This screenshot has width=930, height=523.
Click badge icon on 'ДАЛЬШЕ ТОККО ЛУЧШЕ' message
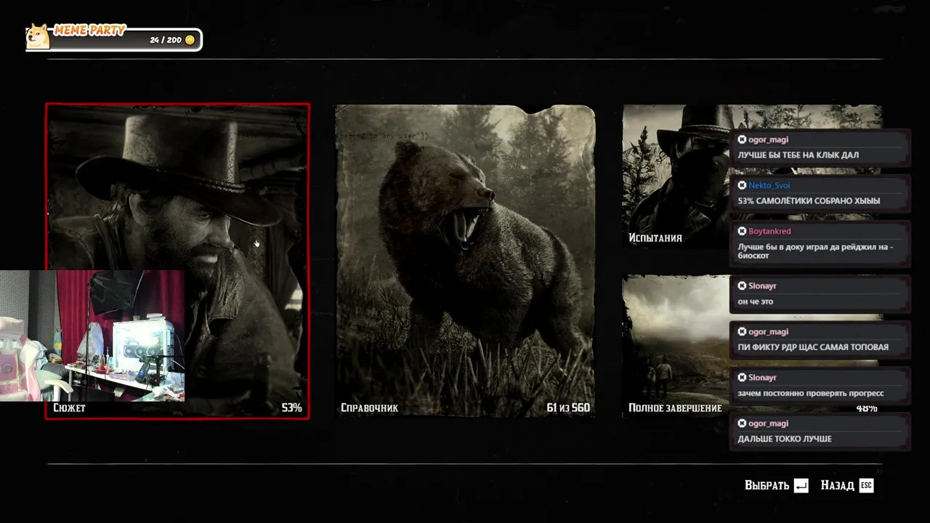click(742, 423)
